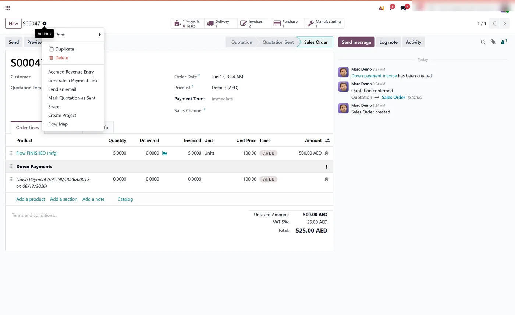This screenshot has width=515, height=315.
Task: Open activities notification icon with badge 5
Action: click(x=391, y=7)
